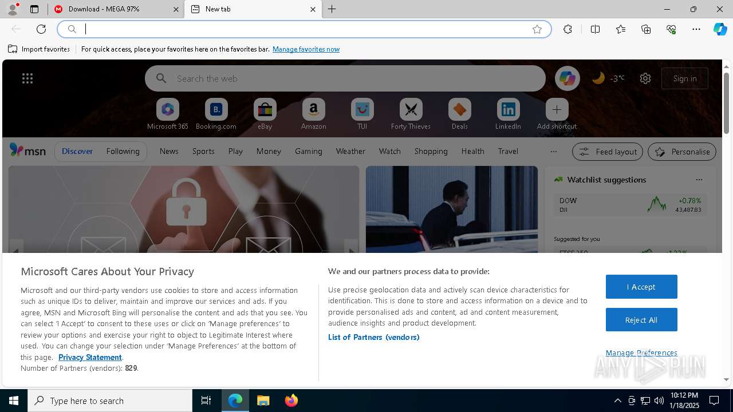Open the Watch category
This screenshot has height=412, width=733.
[x=390, y=151]
